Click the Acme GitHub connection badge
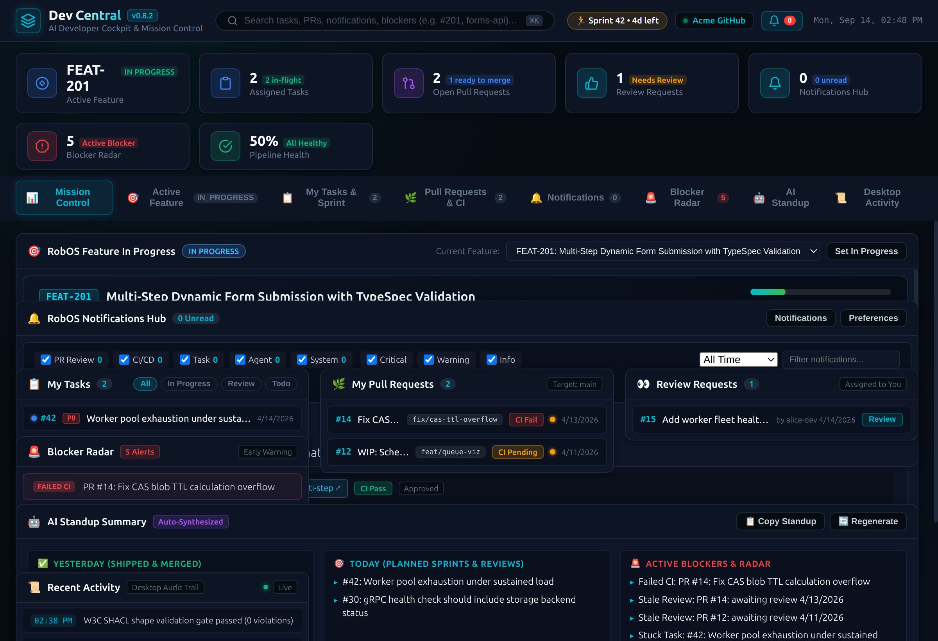 (714, 21)
